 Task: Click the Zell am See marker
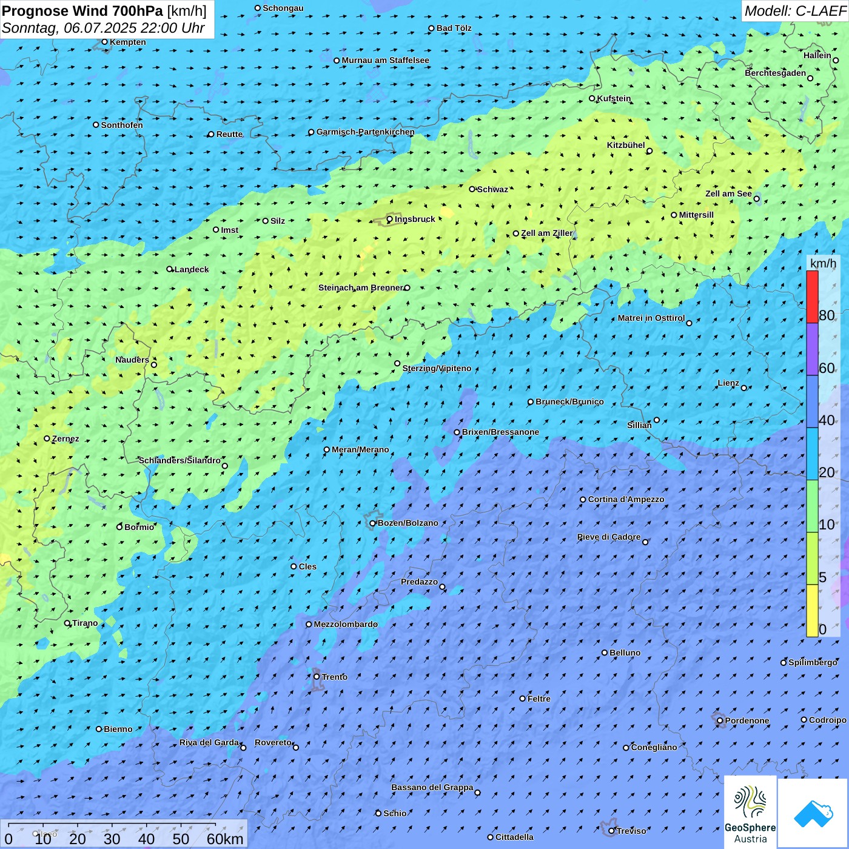click(757, 198)
